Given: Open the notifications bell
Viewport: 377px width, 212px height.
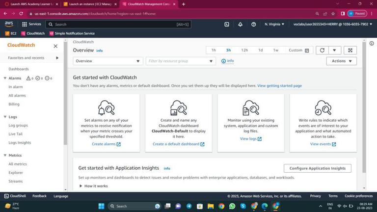Looking at the screenshot, I should click(x=240, y=24).
